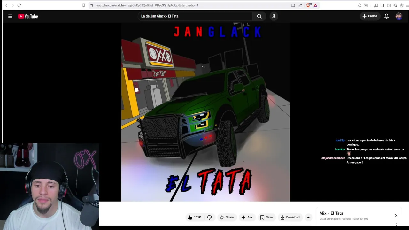Reload the page with the refresh icon

click(19, 5)
